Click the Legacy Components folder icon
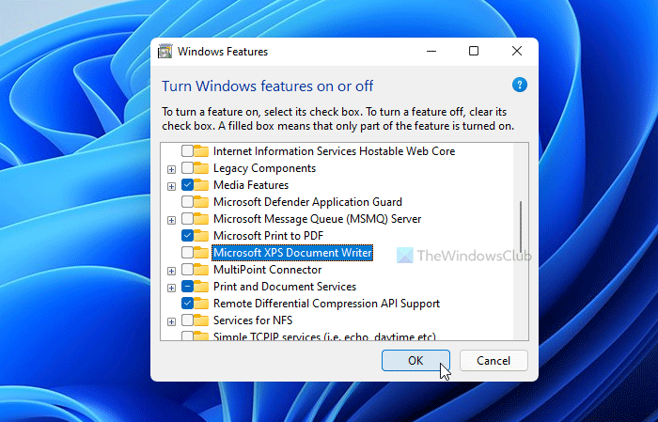This screenshot has height=422, width=658. point(201,168)
